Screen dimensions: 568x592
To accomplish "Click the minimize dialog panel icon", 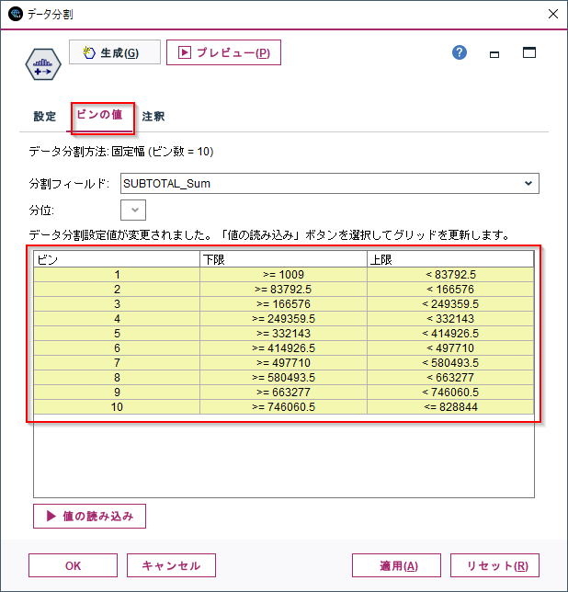I will pos(494,54).
